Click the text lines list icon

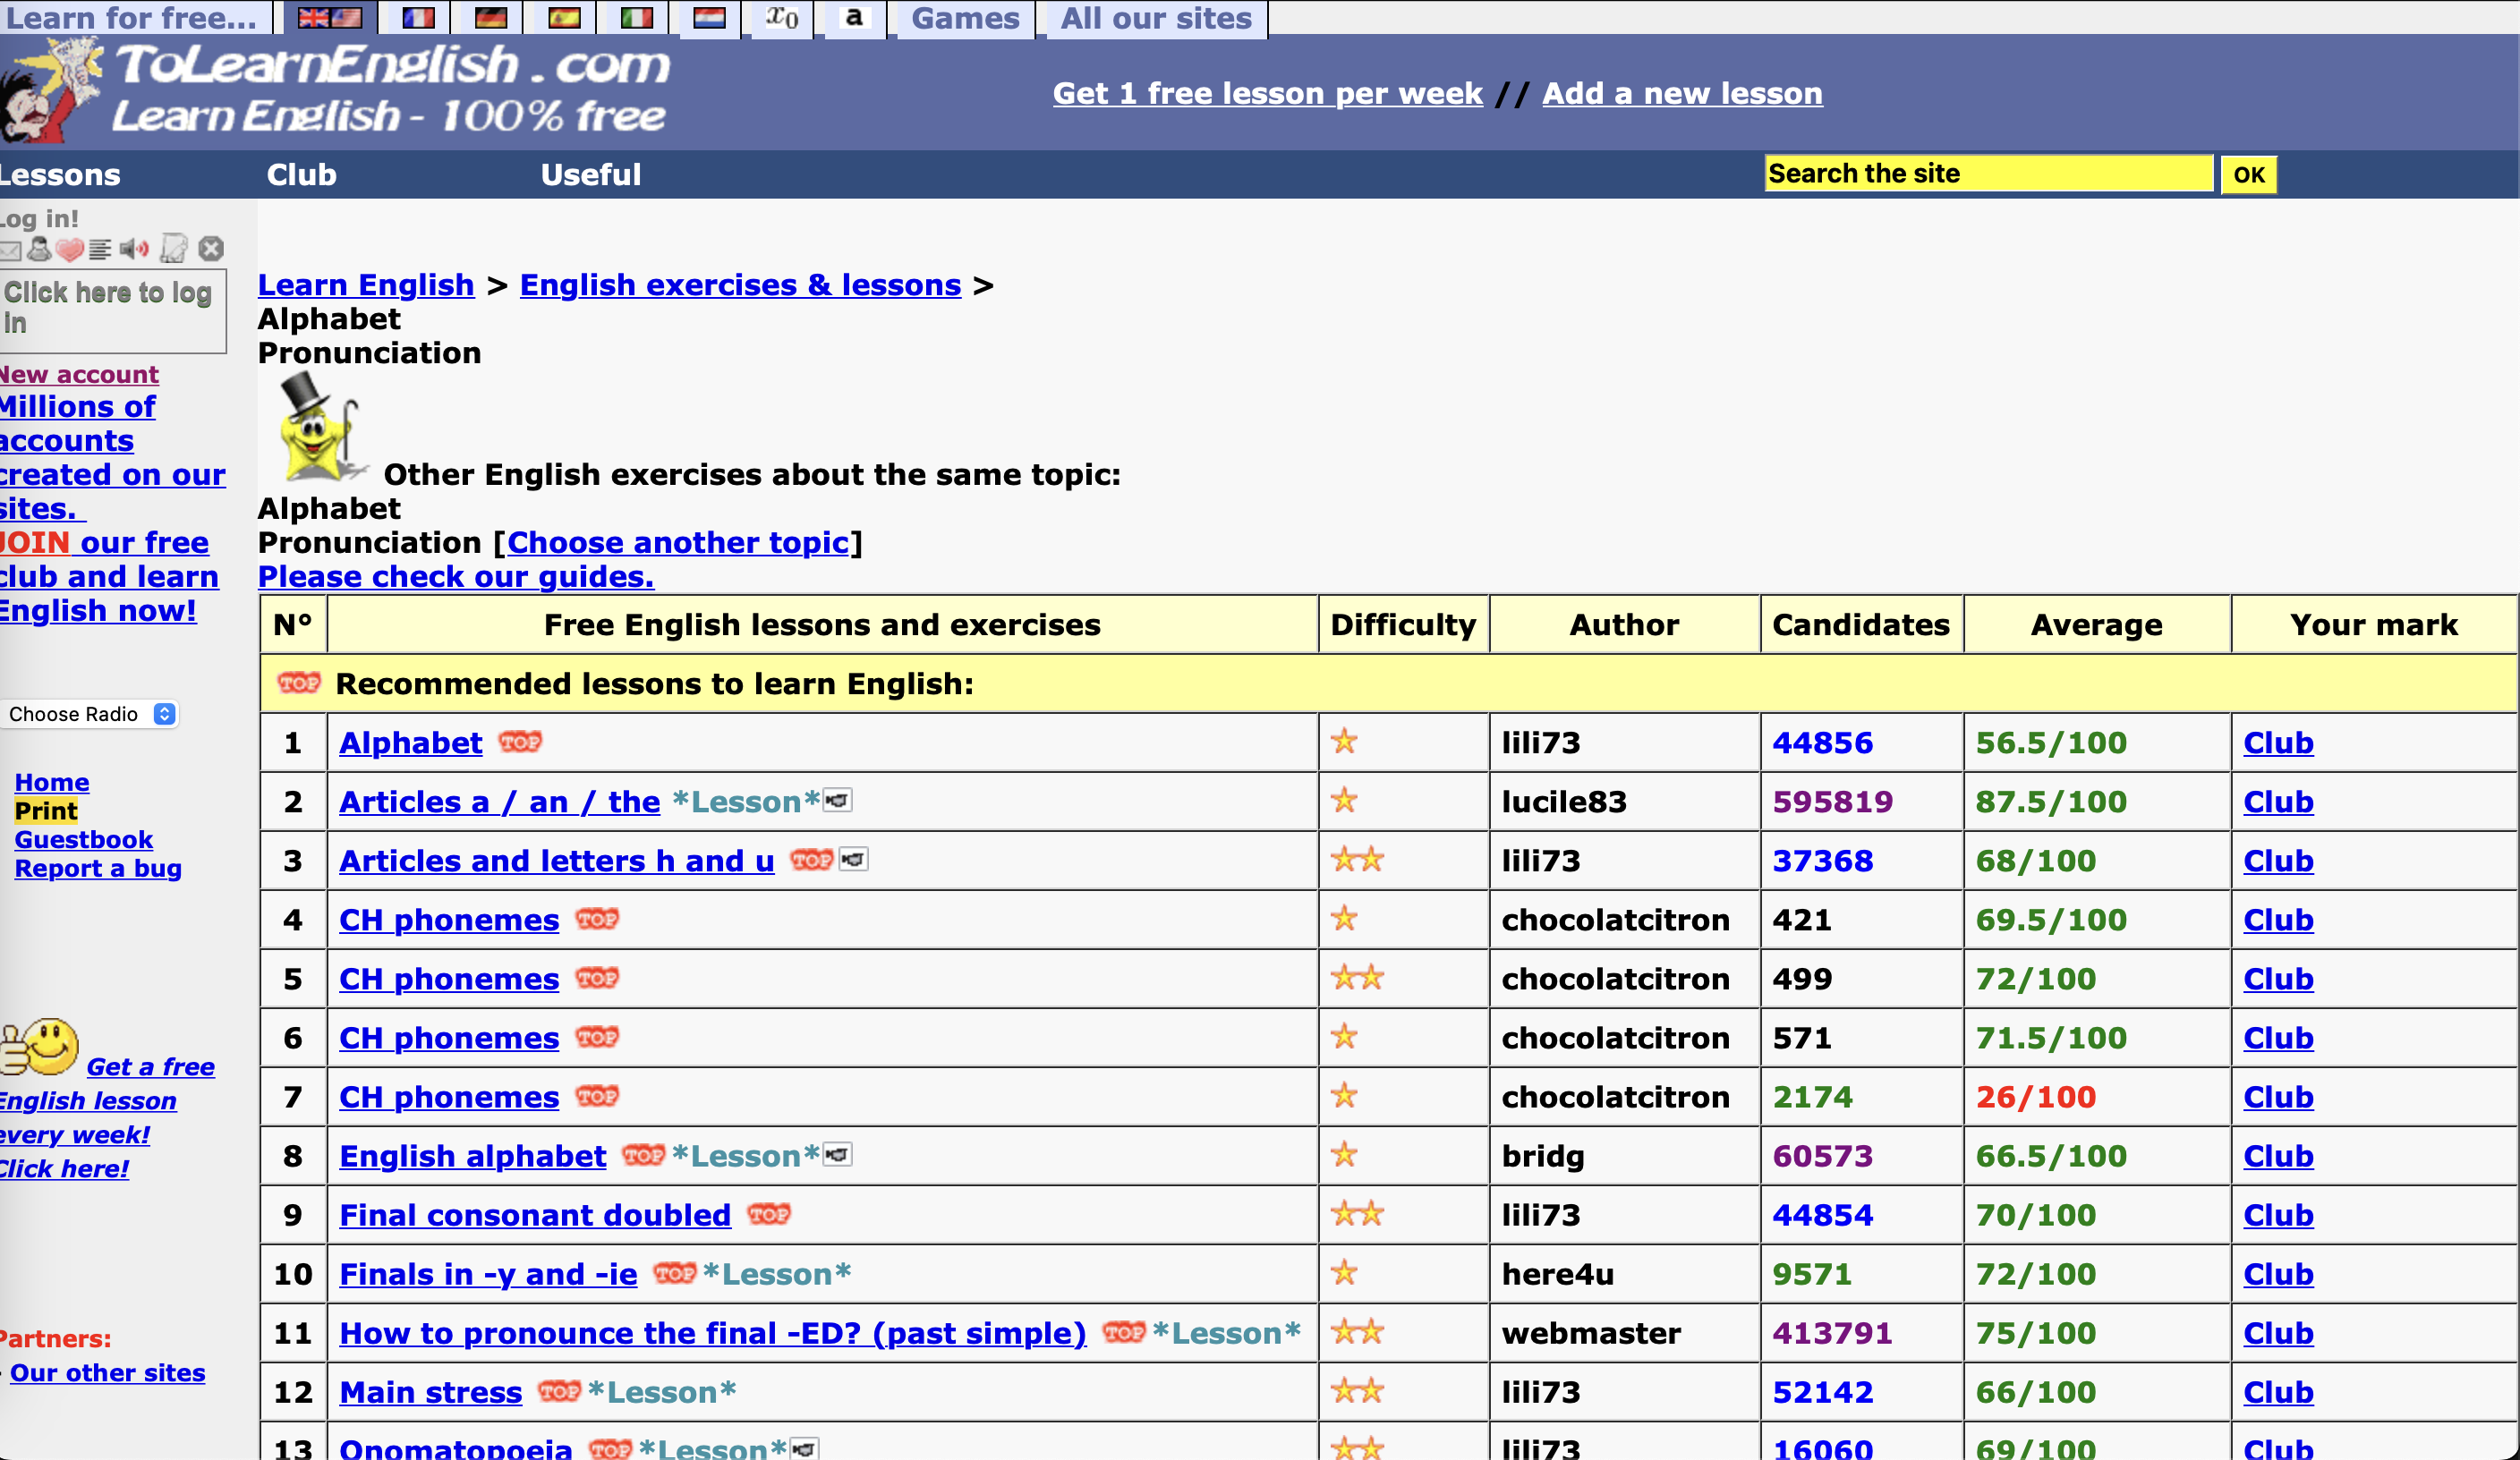(x=100, y=250)
